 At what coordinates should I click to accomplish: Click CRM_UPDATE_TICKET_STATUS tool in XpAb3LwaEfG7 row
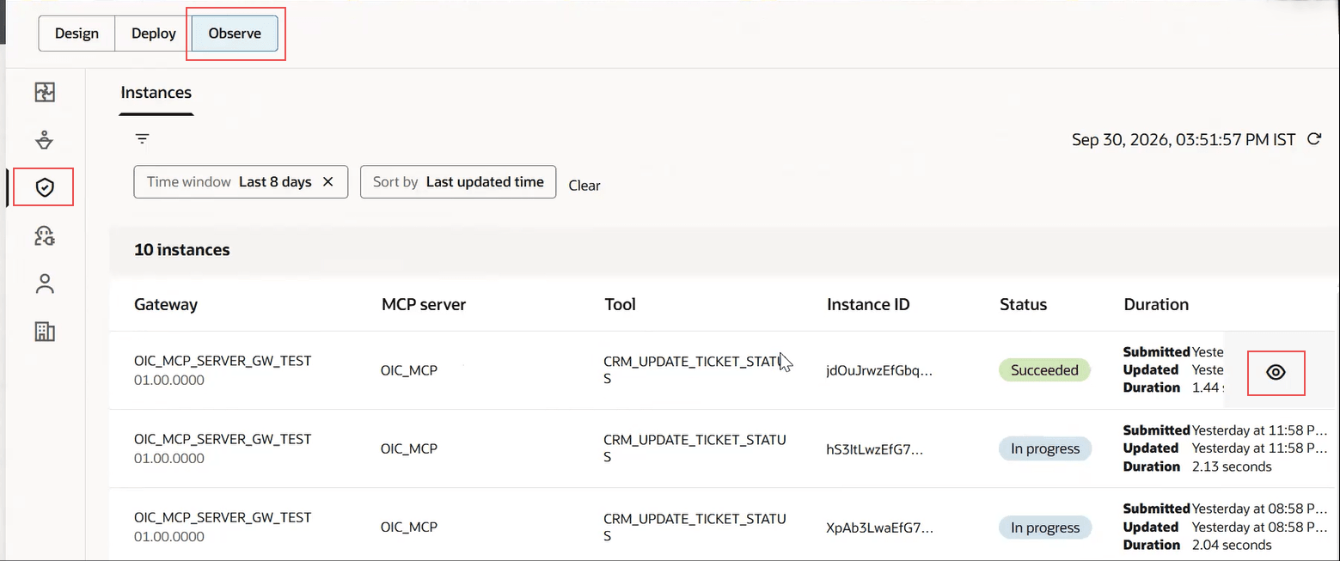tap(694, 527)
